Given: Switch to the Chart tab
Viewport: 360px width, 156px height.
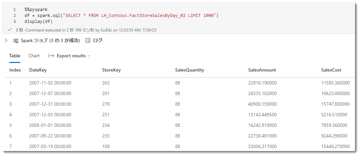Looking at the screenshot, I should (x=34, y=56).
